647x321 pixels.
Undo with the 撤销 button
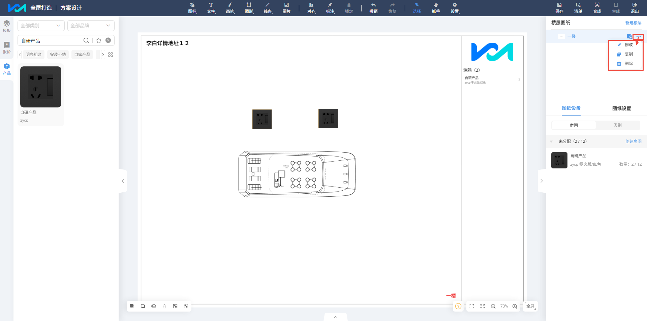pyautogui.click(x=373, y=8)
